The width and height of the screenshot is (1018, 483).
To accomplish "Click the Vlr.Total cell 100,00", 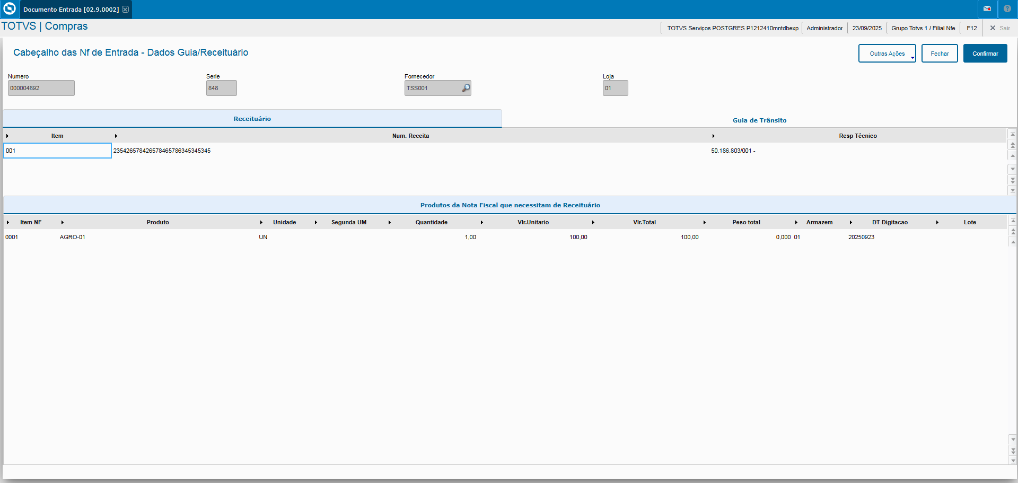I will [690, 237].
